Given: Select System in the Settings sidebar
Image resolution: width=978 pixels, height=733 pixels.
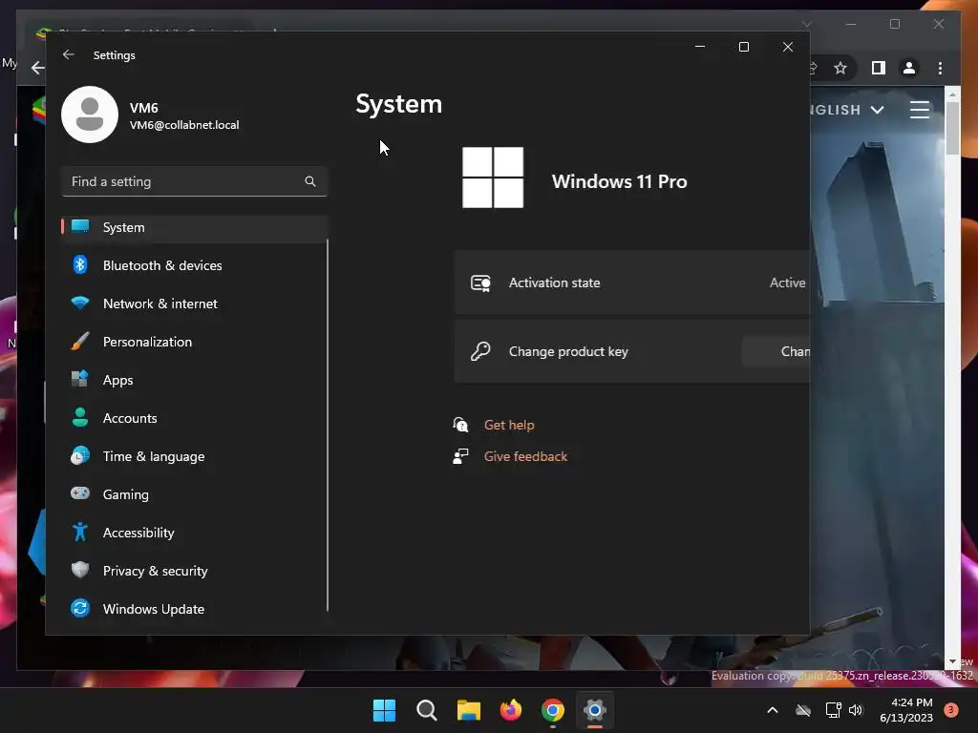Looking at the screenshot, I should (x=195, y=227).
